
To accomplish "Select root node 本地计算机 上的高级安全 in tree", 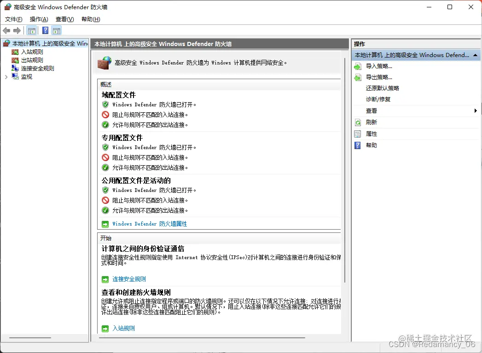I will pos(50,44).
